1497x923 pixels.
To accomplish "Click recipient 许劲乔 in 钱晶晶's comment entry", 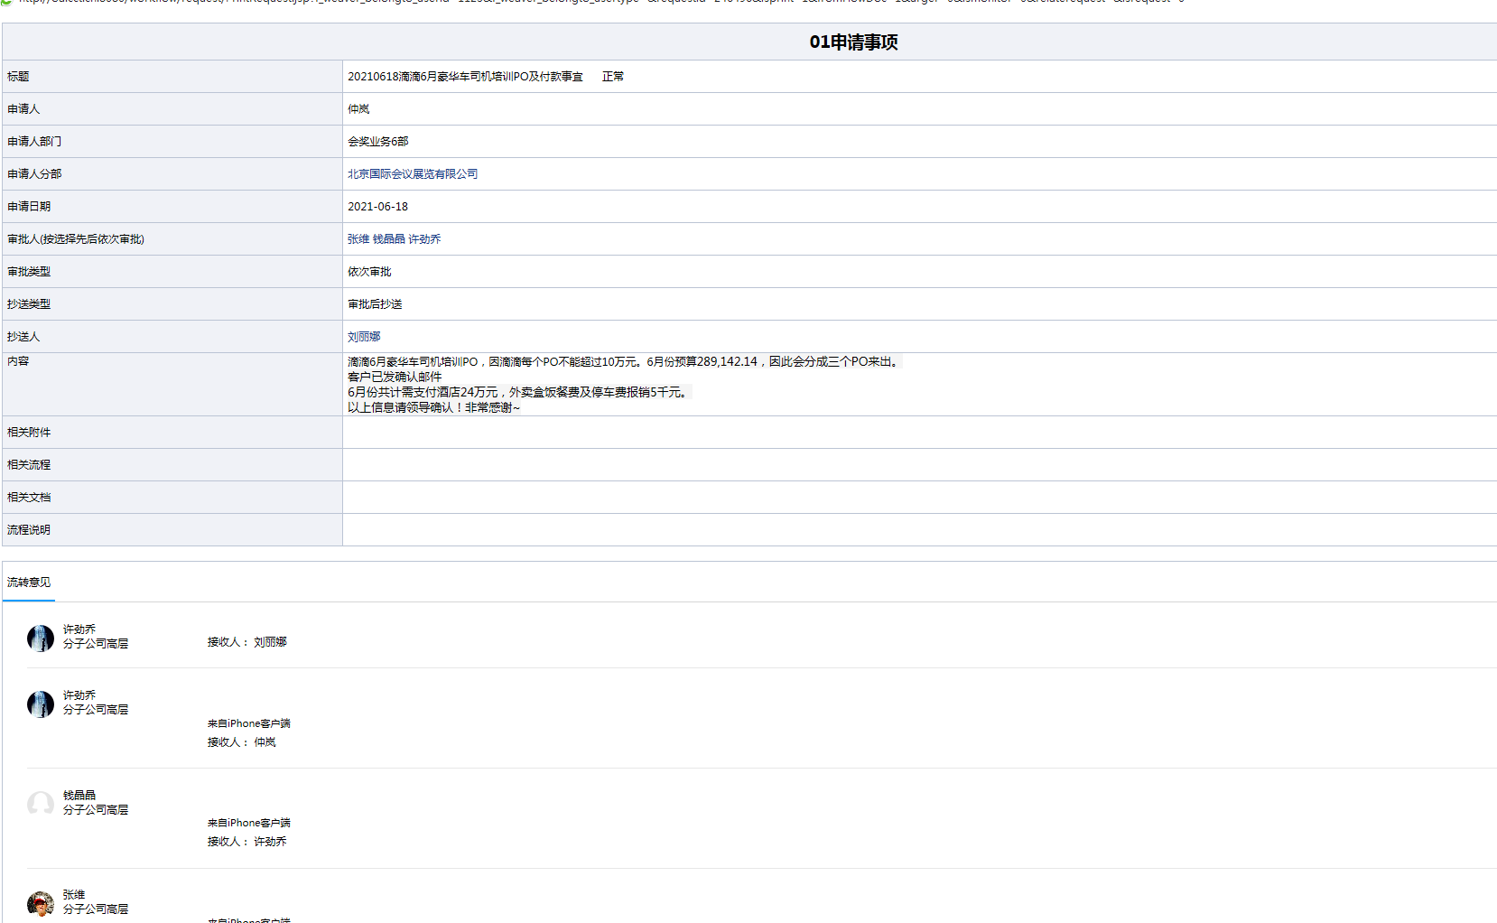I will [270, 842].
